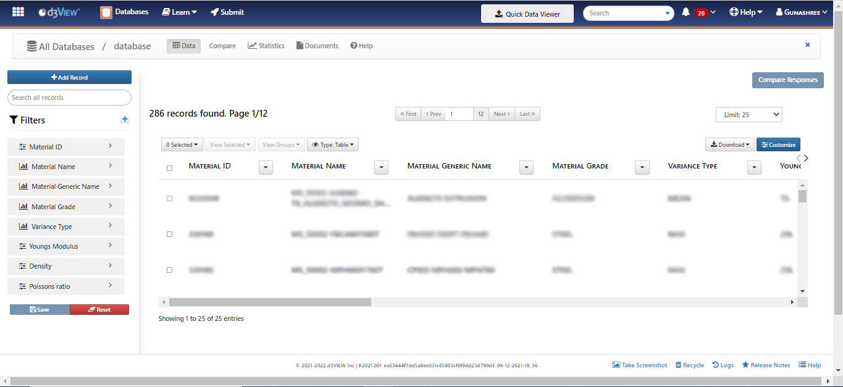843x387 pixels.
Task: Click the Add Record button
Action: pyautogui.click(x=69, y=77)
